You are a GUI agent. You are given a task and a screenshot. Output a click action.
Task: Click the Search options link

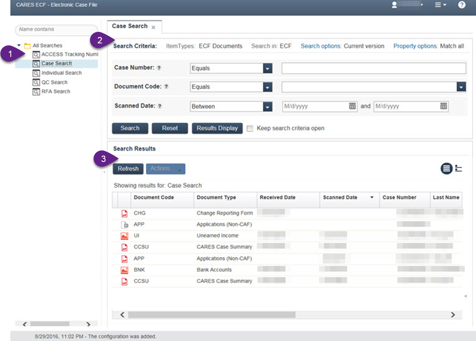tap(321, 46)
